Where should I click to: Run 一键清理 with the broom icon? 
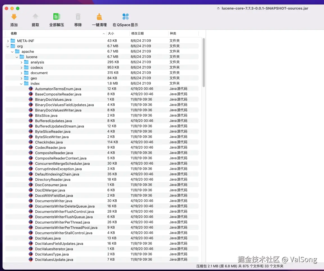99,17
